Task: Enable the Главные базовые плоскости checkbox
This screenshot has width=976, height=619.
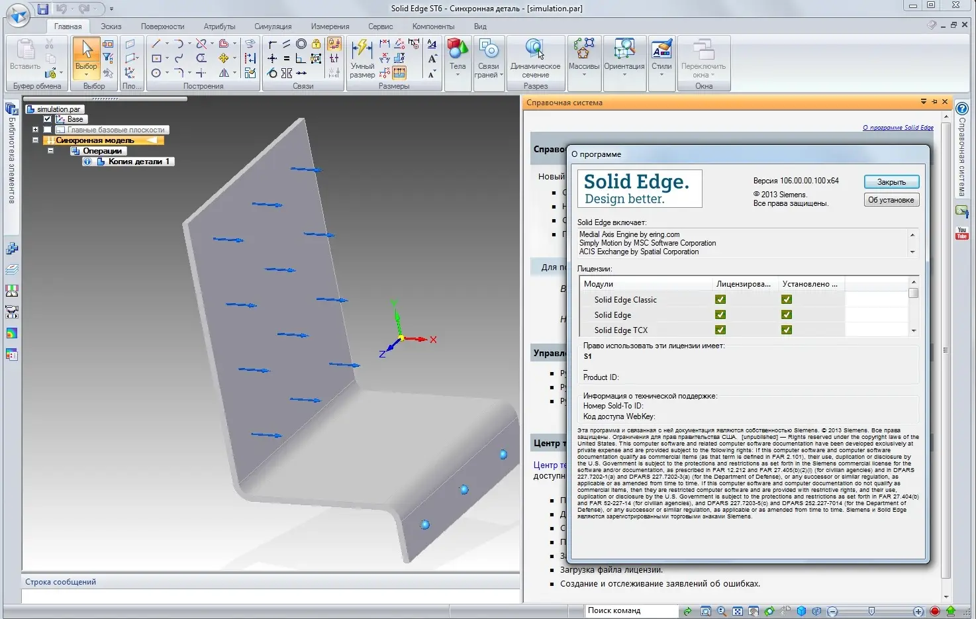Action: [x=47, y=130]
